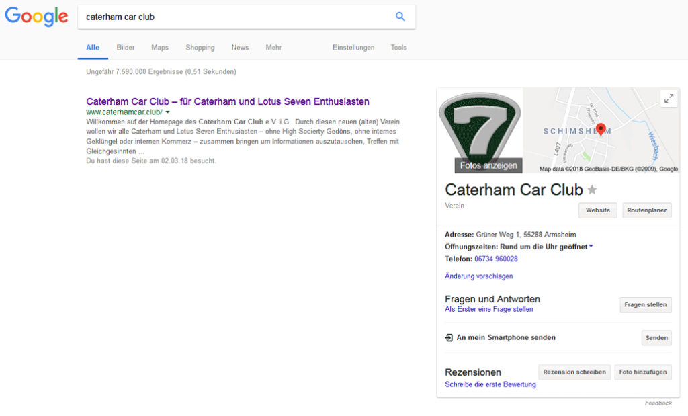Click the Routenplaner button
Screen dimensions: 688x416
647,210
